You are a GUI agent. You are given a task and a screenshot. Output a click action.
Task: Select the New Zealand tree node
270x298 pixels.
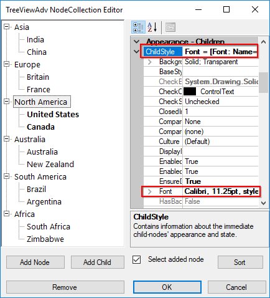coord(50,165)
